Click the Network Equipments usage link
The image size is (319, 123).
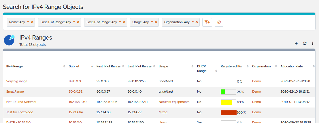[x=174, y=102]
